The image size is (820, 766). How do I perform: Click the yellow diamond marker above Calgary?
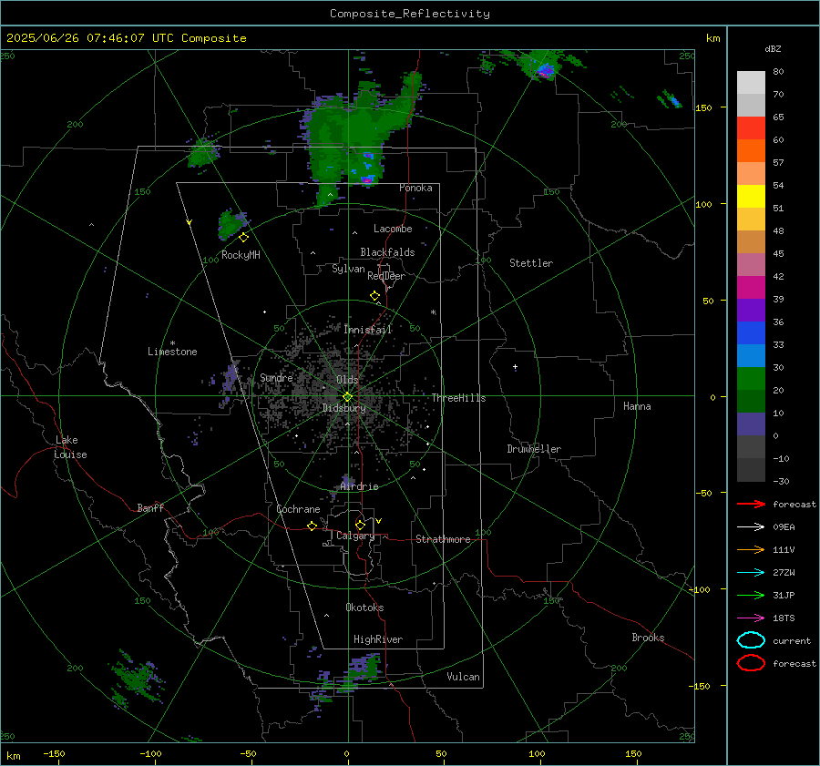pos(360,525)
